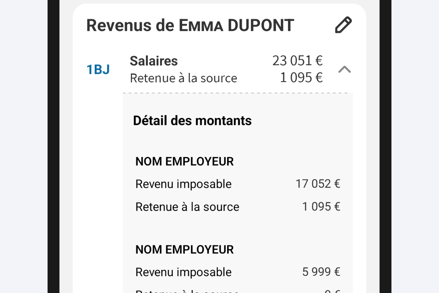Click the DUPONT surname in title
This screenshot has height=293, width=439.
click(x=261, y=25)
